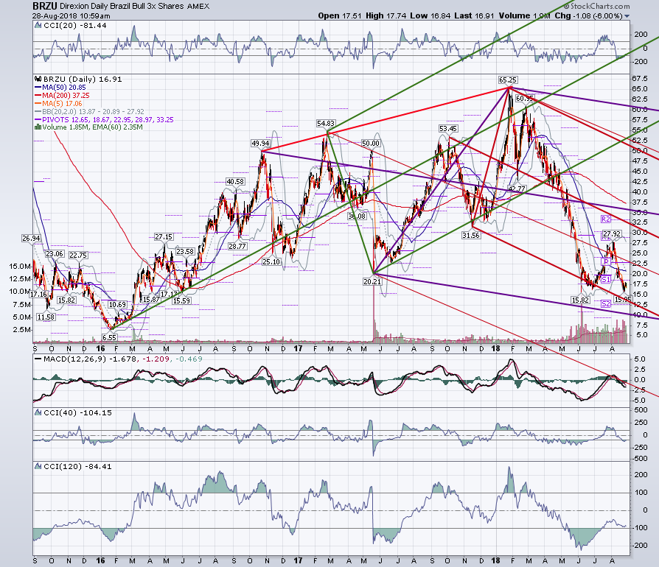Click the EMA(60) 2.35M volume legend text
The height and width of the screenshot is (567, 659).
pos(118,127)
